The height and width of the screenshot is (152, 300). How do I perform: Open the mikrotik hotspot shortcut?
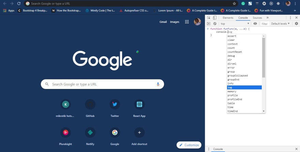[x=65, y=108]
